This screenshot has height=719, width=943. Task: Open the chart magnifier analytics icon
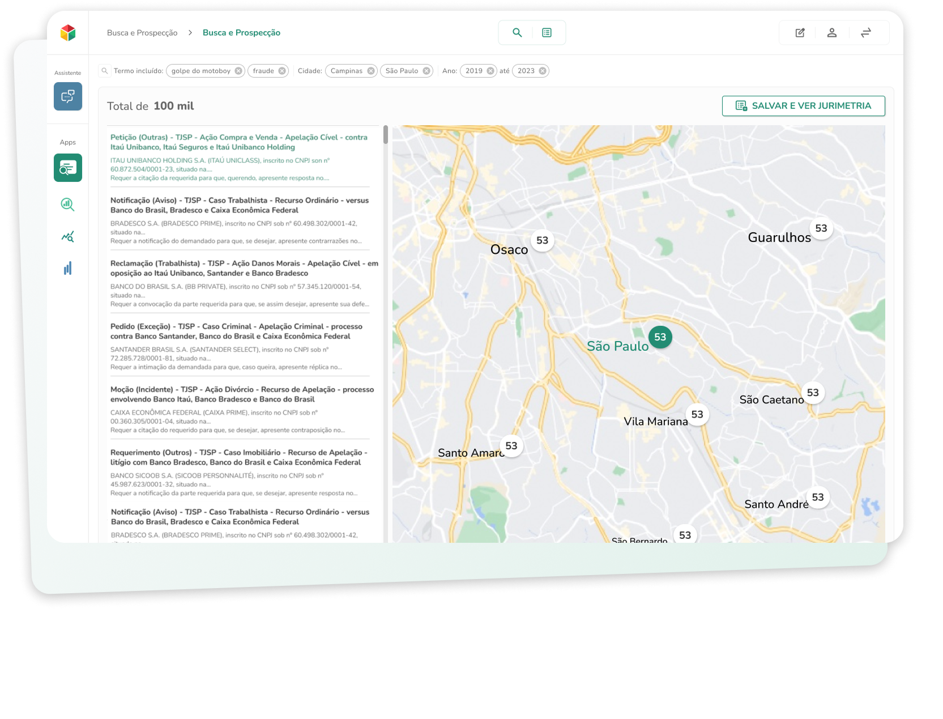tap(68, 205)
